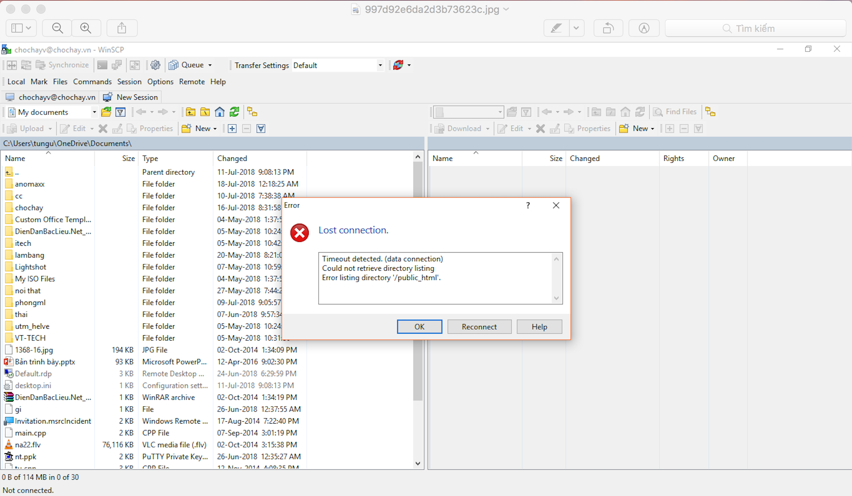Click the local panel scrollbar down arrow

pos(418,463)
